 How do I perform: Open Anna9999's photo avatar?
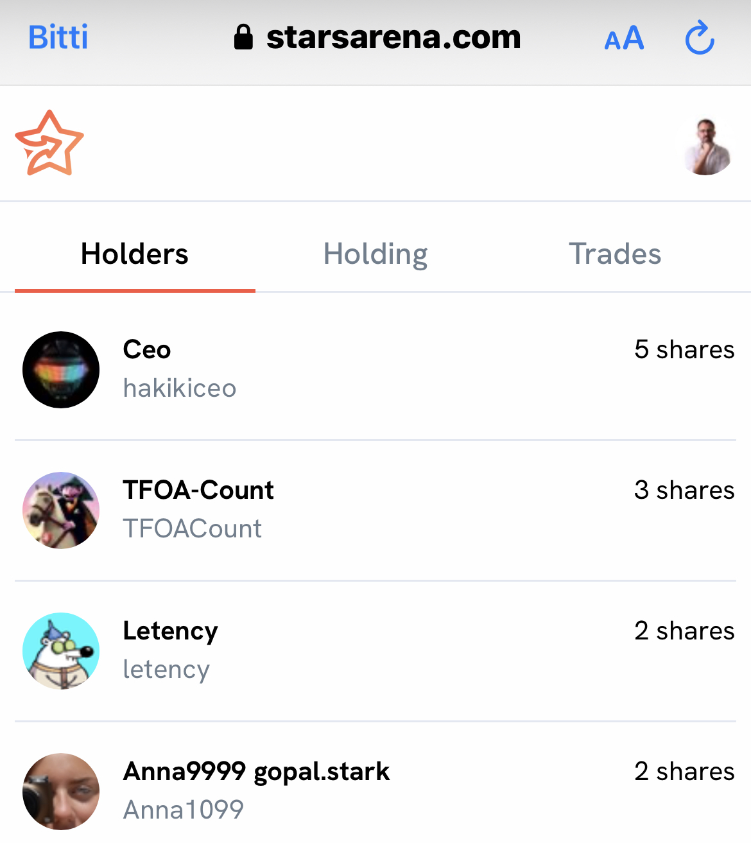(x=61, y=792)
